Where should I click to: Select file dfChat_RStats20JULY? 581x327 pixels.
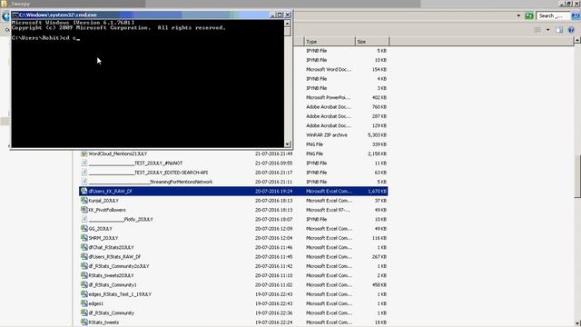(111, 247)
